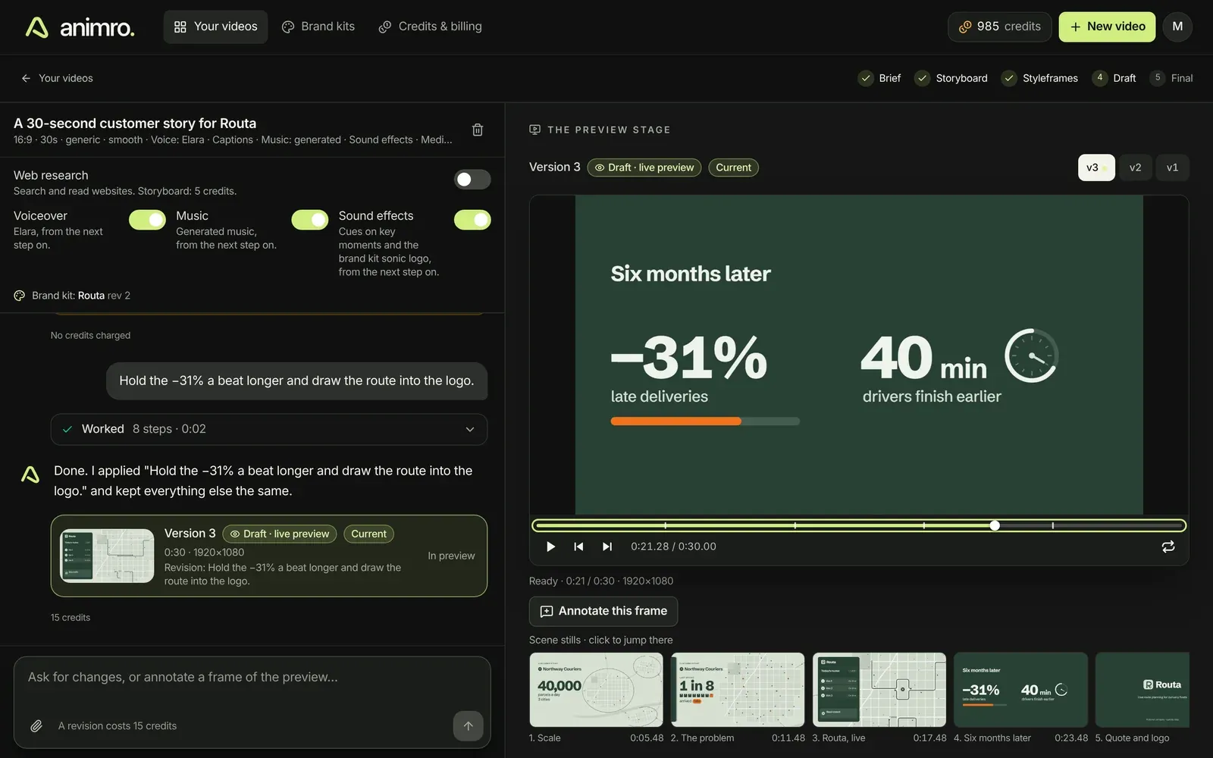This screenshot has height=758, width=1213.
Task: Click the attachment paperclip icon
Action: pos(36,726)
